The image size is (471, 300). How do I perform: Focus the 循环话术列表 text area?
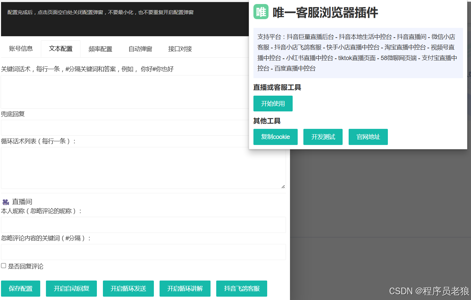143,168
